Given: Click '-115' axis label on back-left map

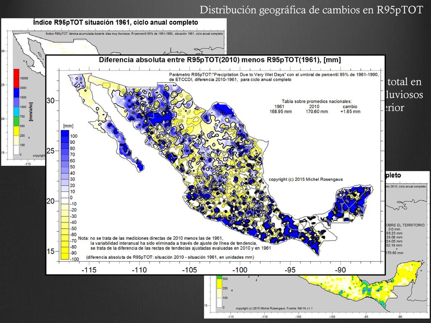Looking at the screenshot, I should (x=28, y=164).
